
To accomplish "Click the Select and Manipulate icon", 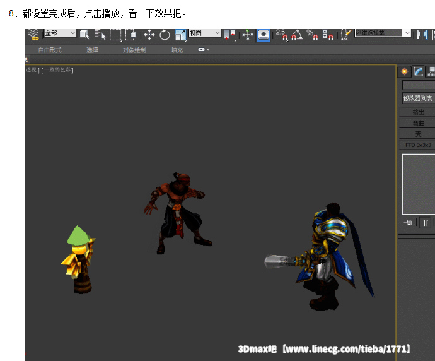I will (248, 35).
